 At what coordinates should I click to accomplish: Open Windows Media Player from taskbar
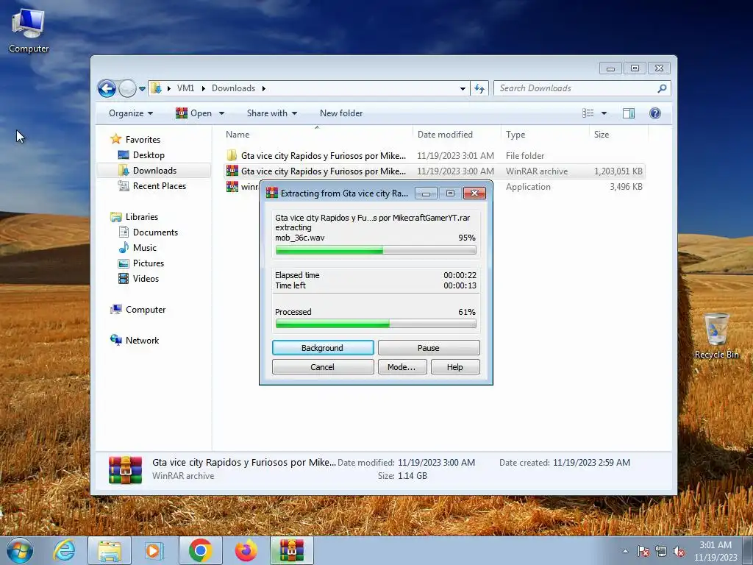pyautogui.click(x=154, y=550)
